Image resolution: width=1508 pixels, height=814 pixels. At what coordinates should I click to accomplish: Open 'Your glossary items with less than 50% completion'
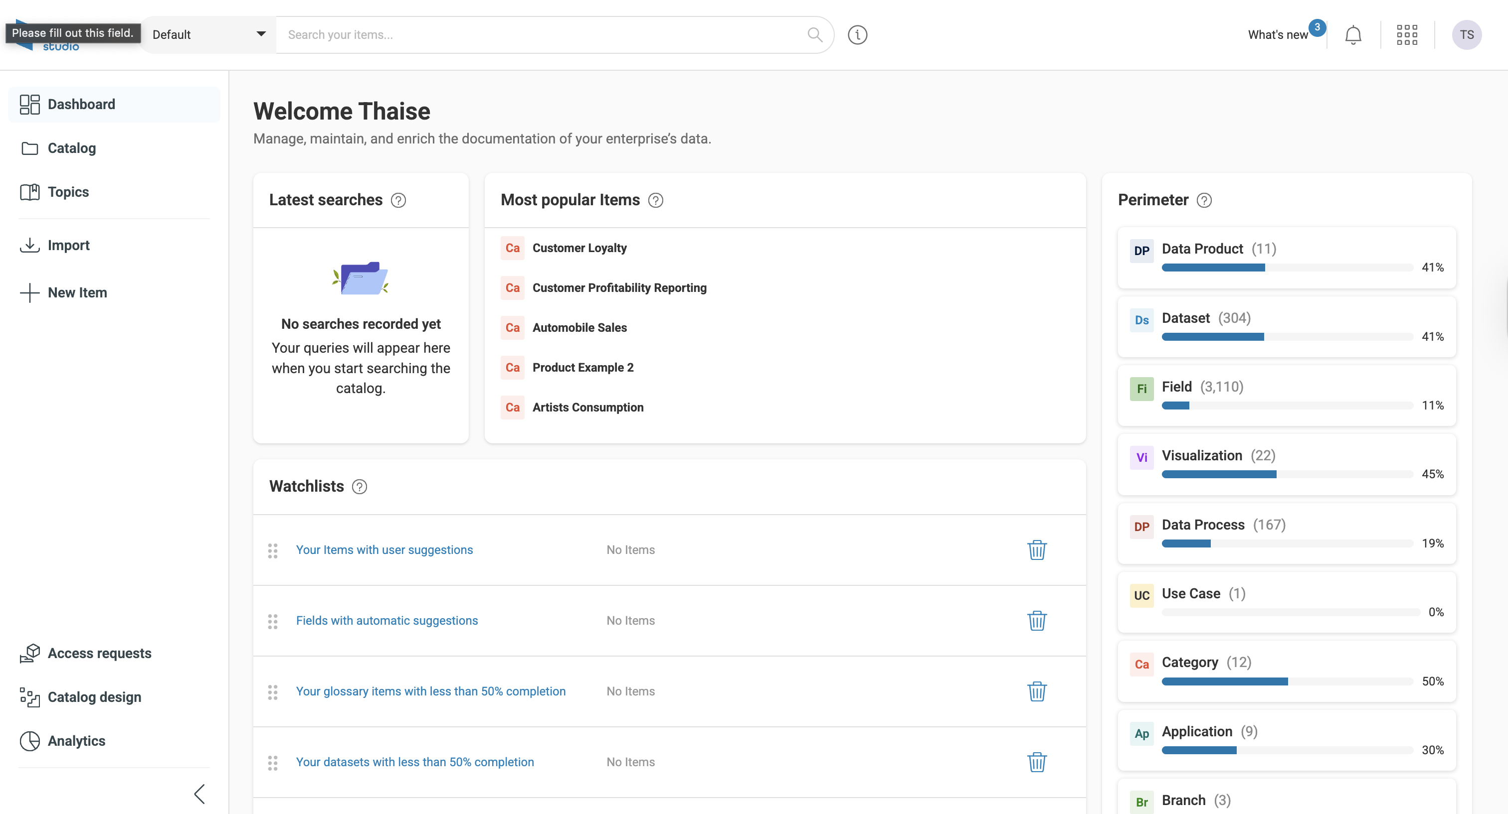430,691
